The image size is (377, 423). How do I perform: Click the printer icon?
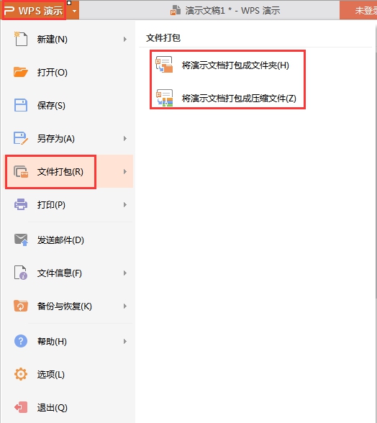coord(21,204)
